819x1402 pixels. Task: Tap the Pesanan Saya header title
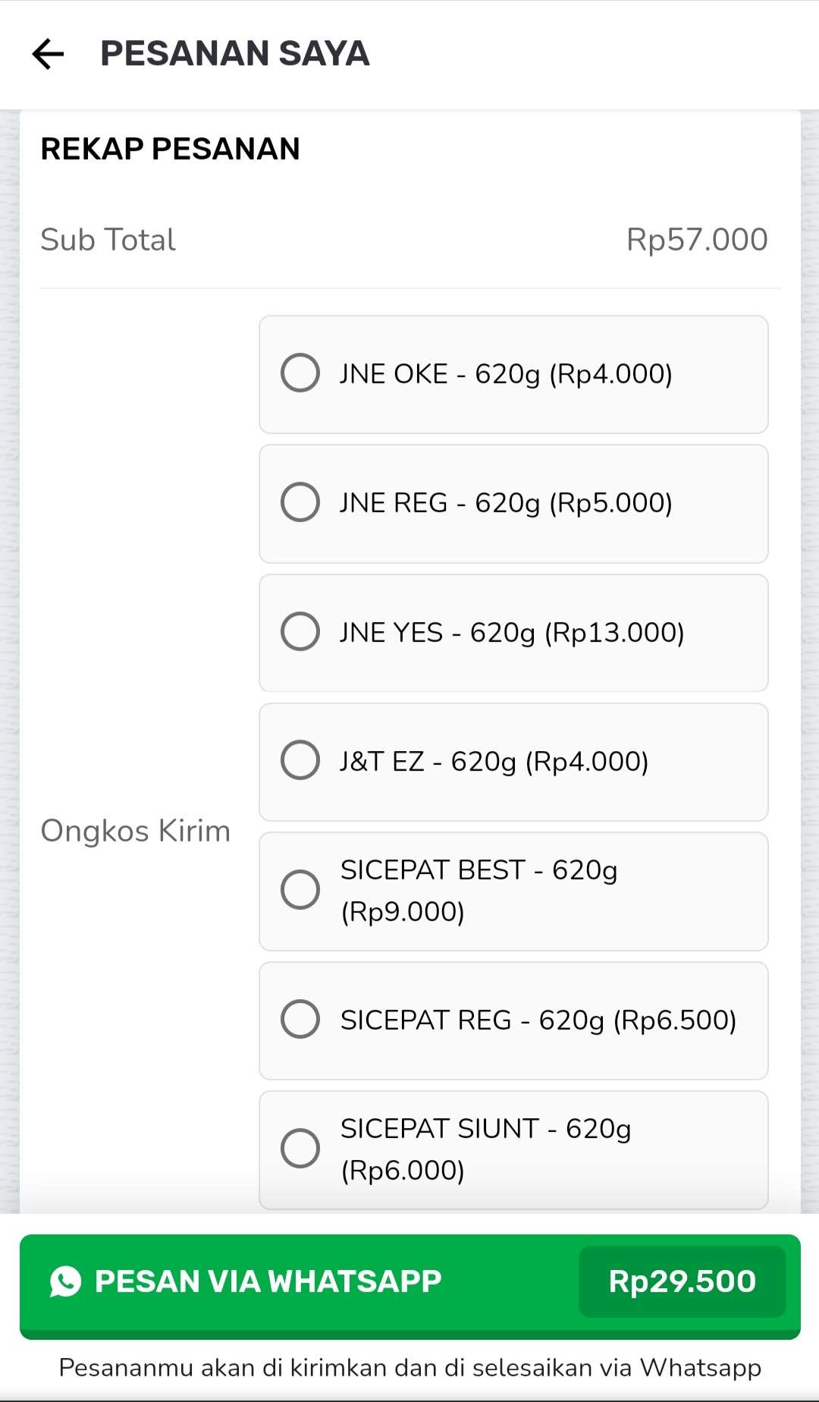pos(235,54)
